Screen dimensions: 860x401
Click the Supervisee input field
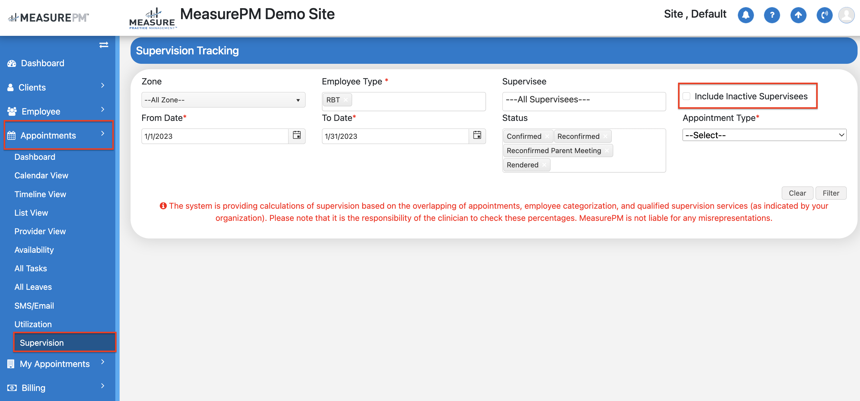pyautogui.click(x=584, y=100)
